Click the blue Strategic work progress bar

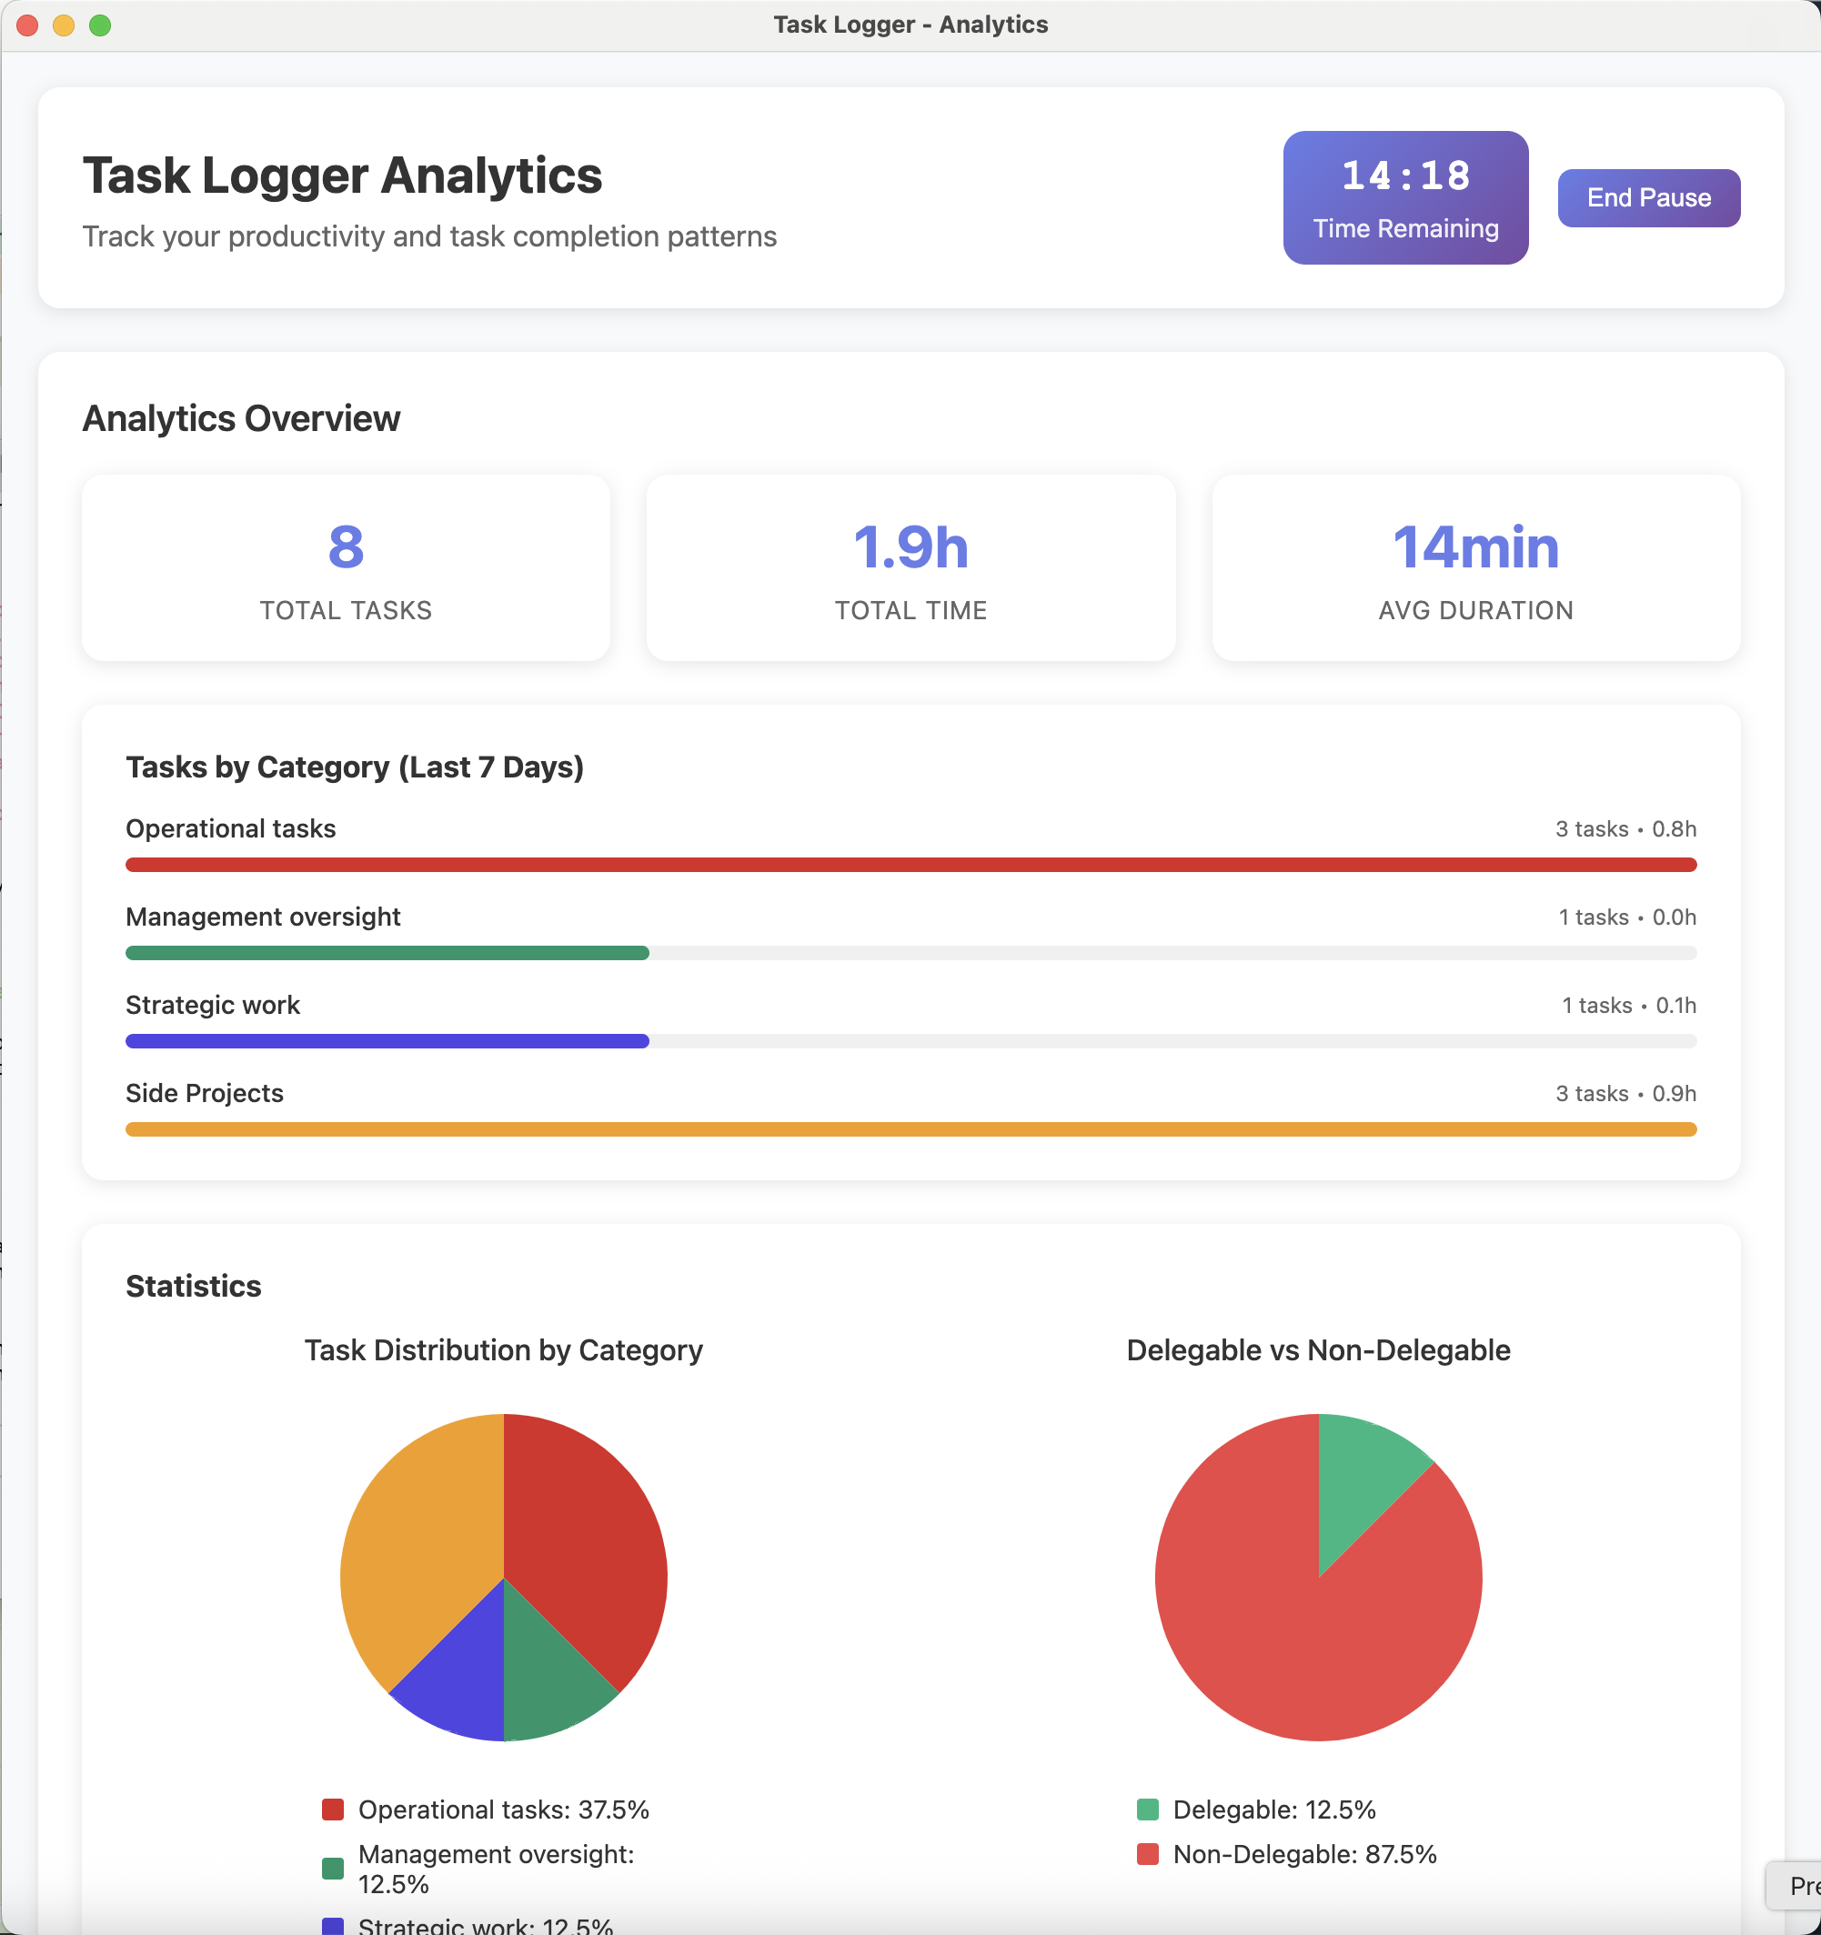tap(387, 1040)
